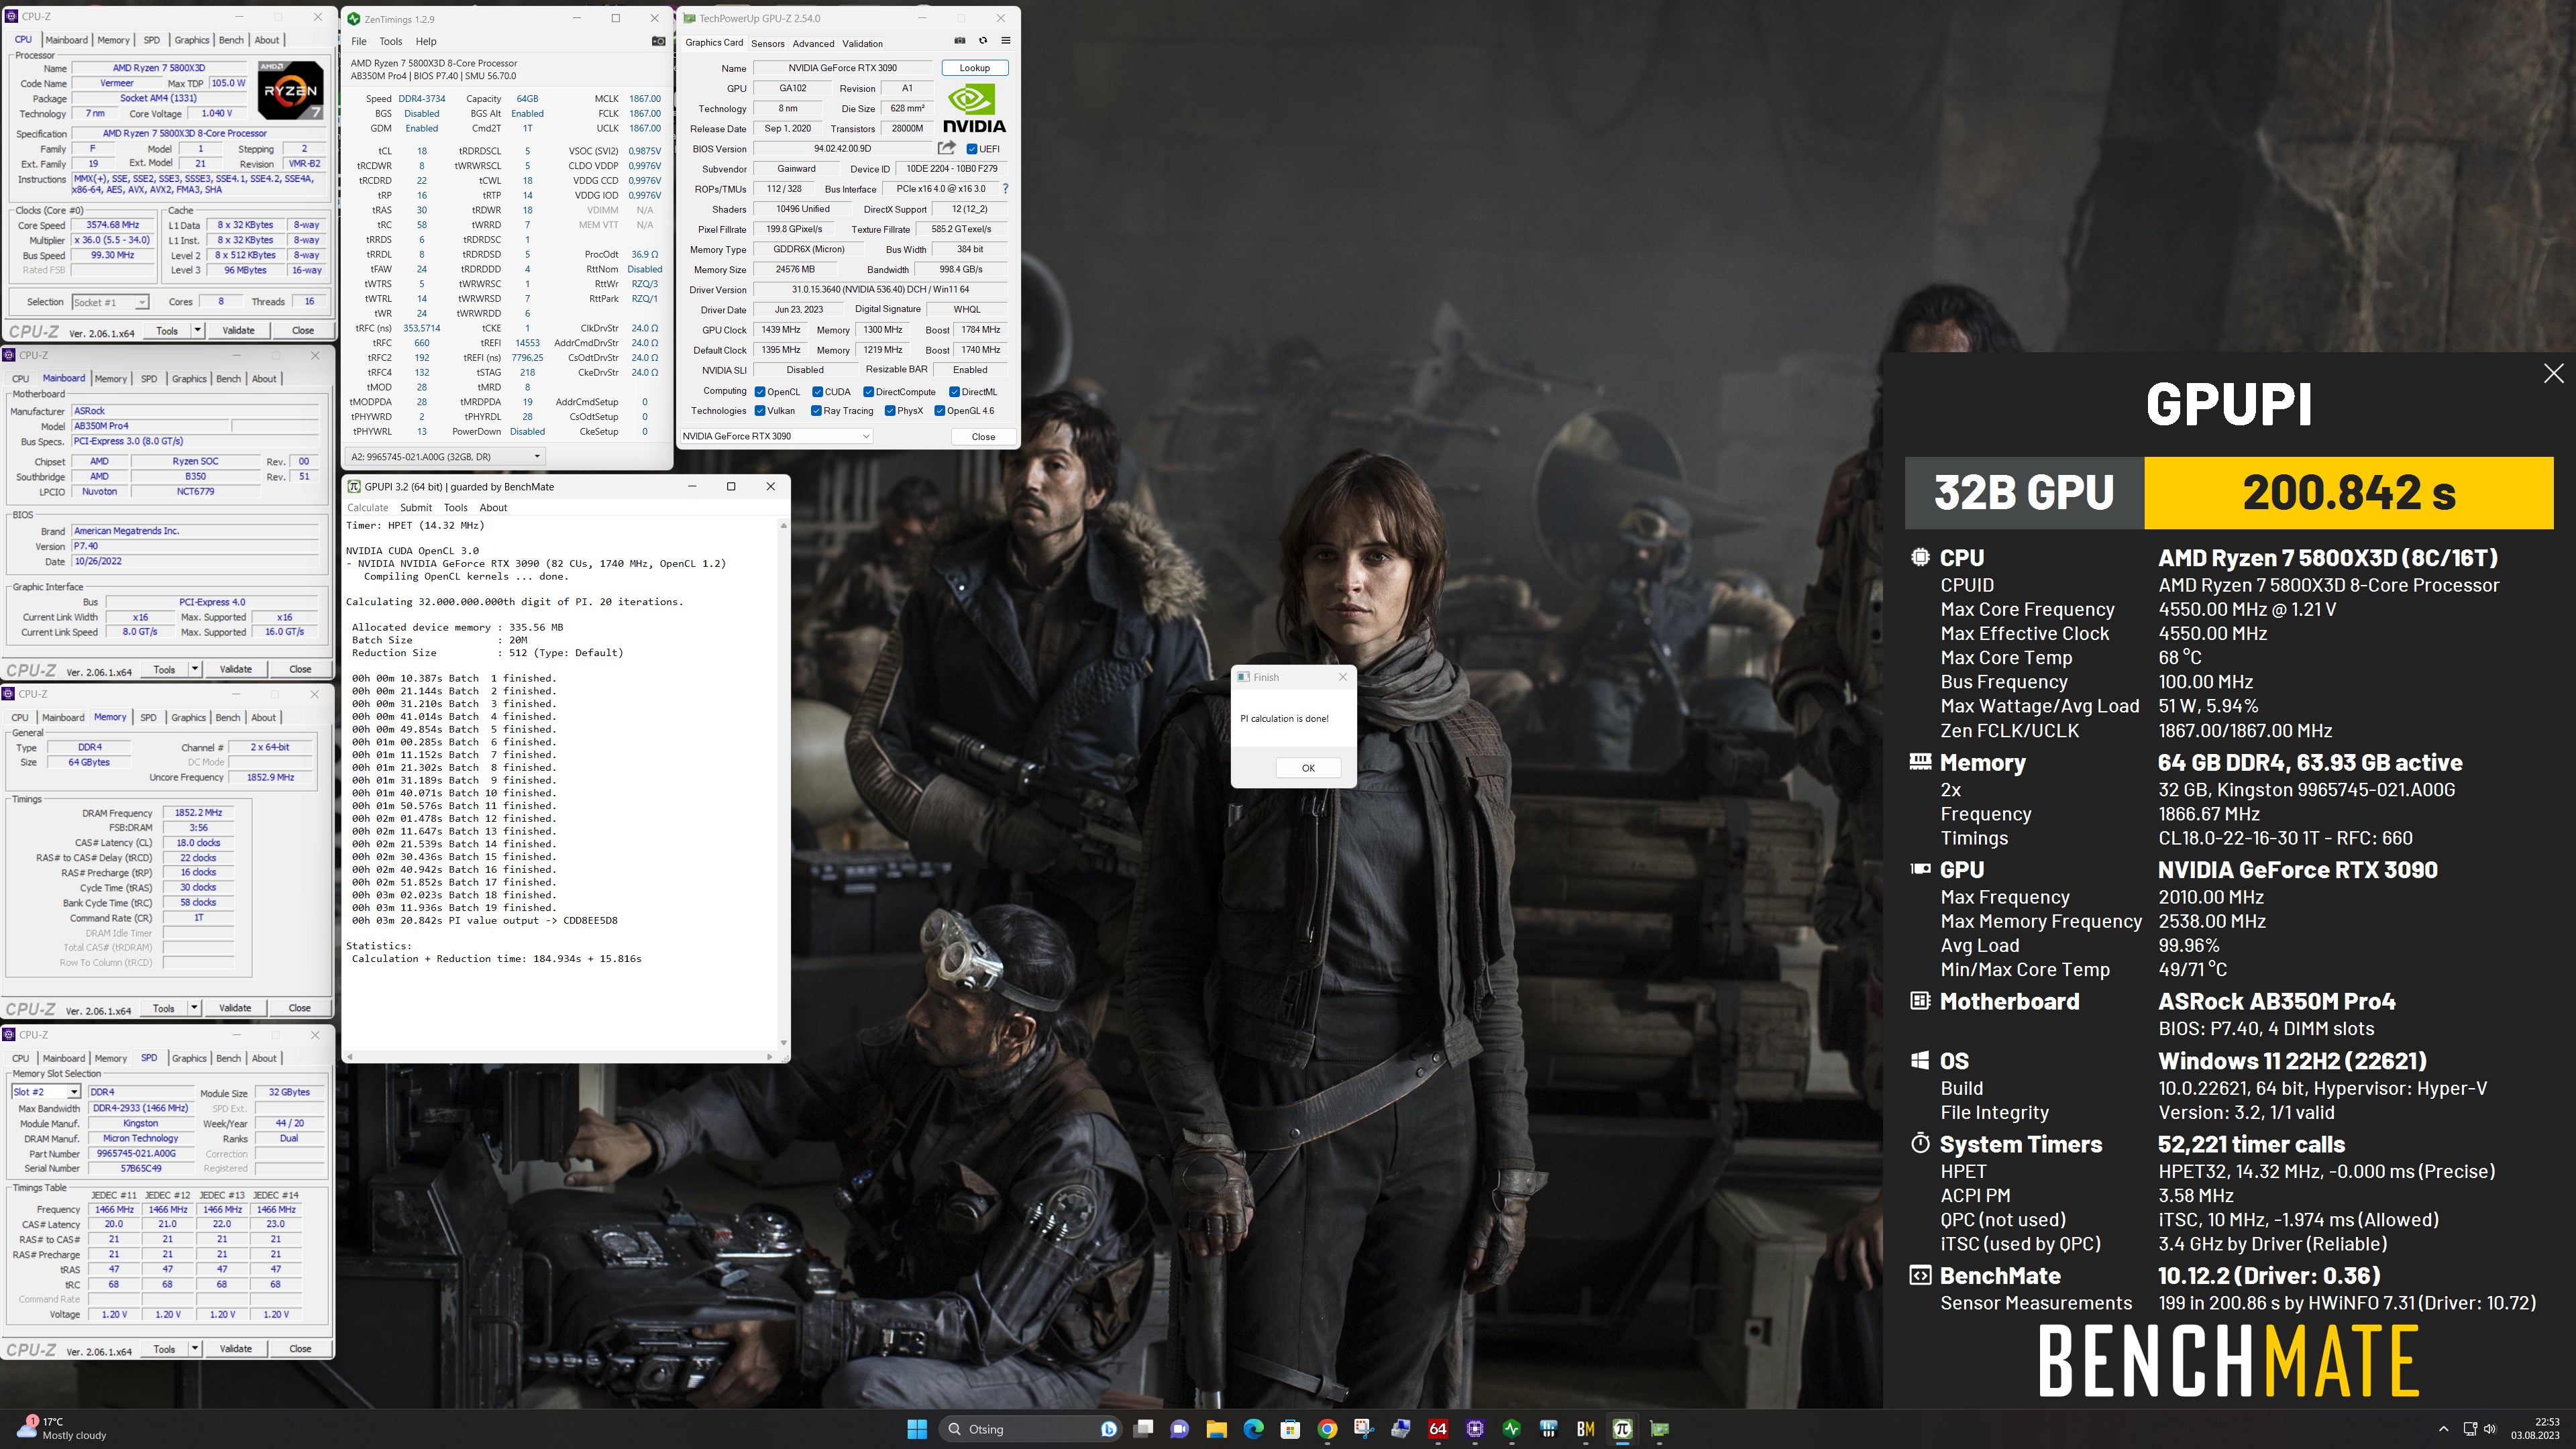Open ZenTimings memory module dropdown A2
The width and height of the screenshot is (2576, 1449).
444,456
